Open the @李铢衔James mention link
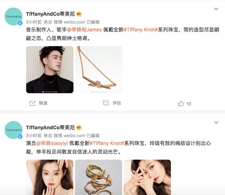225x195 pixels. (x=85, y=30)
